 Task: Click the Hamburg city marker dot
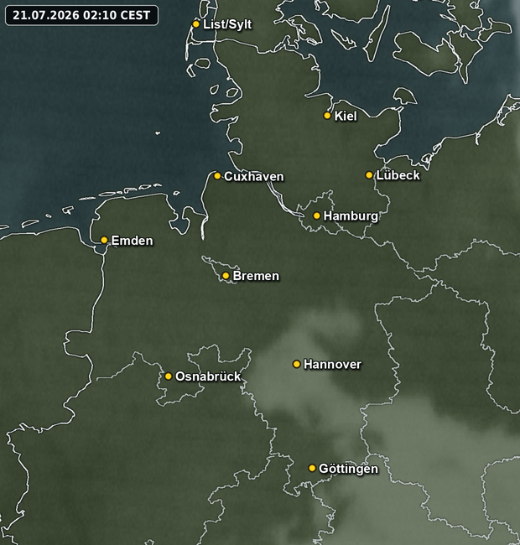[x=317, y=215]
